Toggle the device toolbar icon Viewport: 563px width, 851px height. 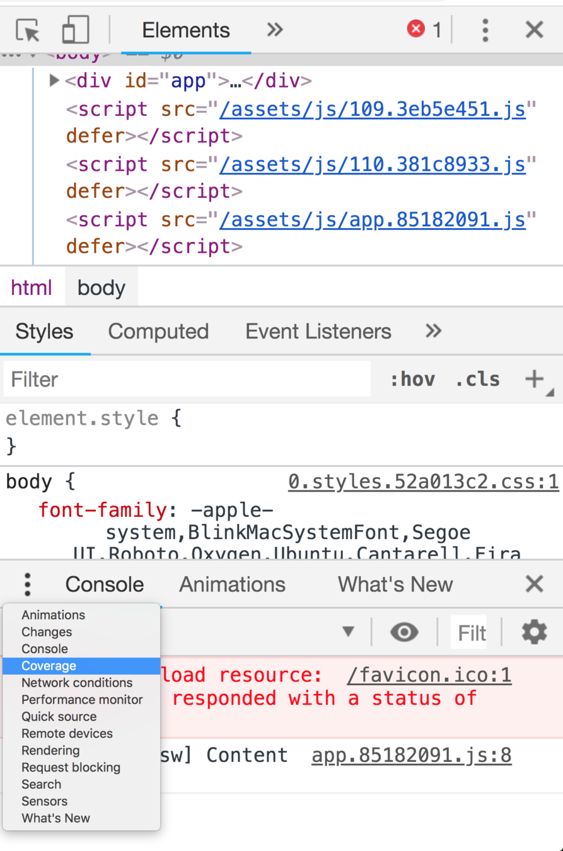click(x=75, y=30)
